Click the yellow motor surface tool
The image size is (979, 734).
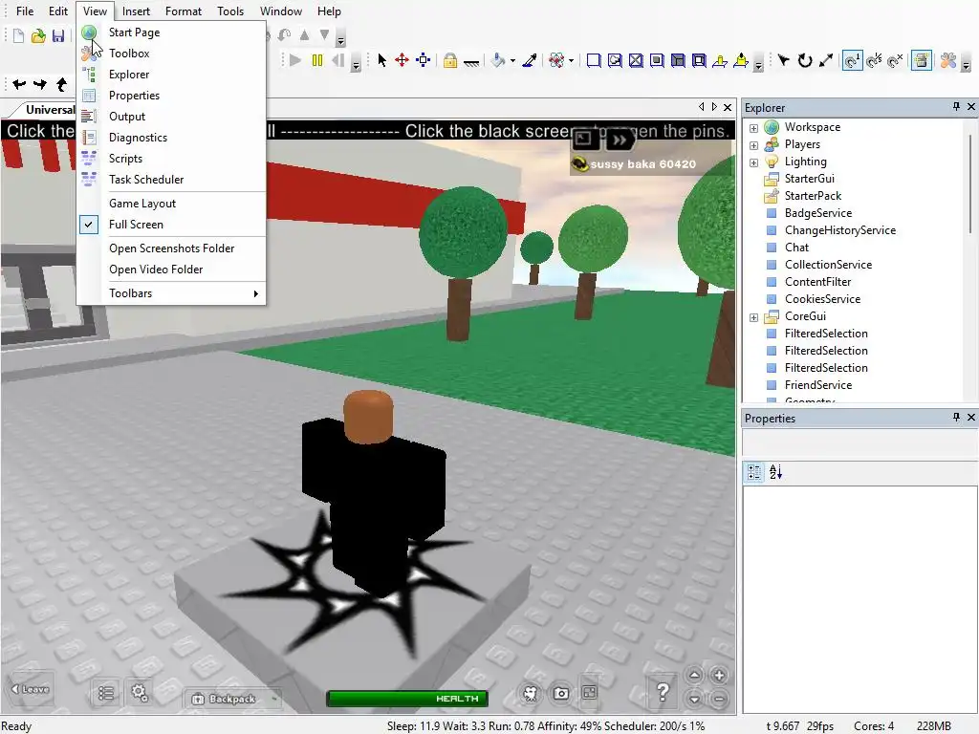741,60
